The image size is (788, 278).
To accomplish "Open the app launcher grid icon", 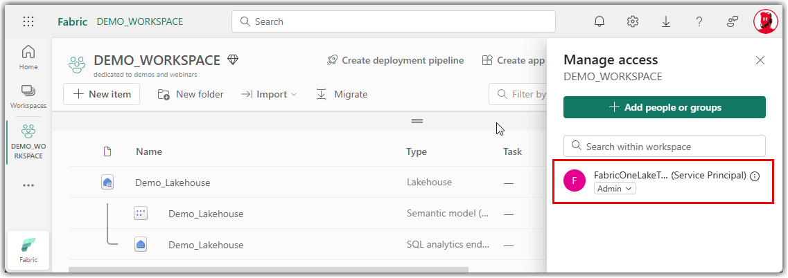I will (x=28, y=21).
